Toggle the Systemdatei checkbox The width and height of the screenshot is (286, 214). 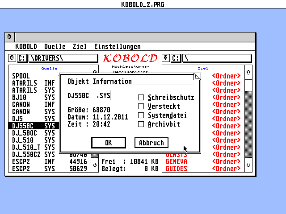pos(141,115)
